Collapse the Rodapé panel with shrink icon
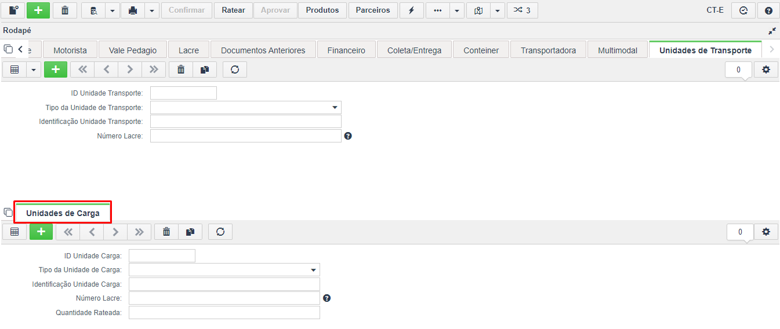 point(772,30)
